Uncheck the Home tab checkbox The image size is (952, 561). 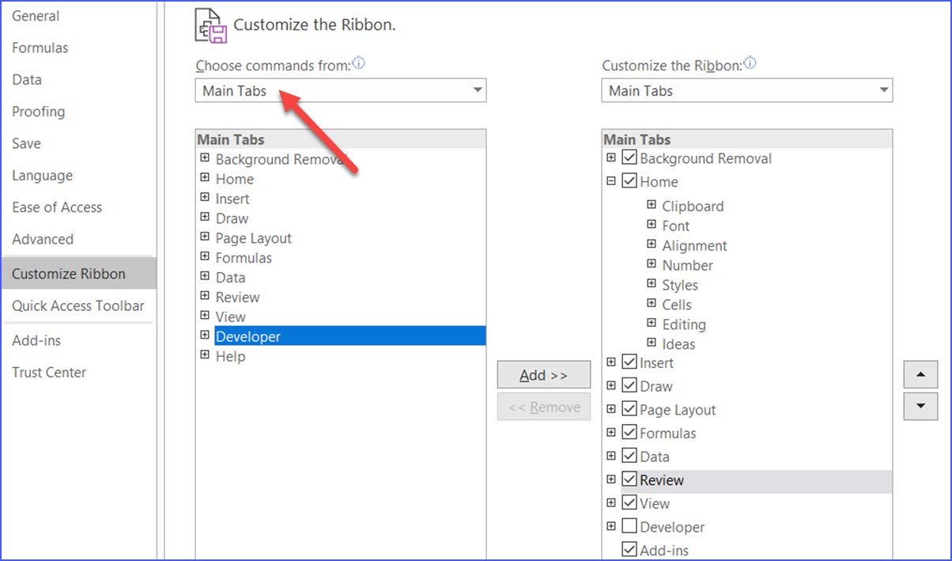click(x=629, y=181)
